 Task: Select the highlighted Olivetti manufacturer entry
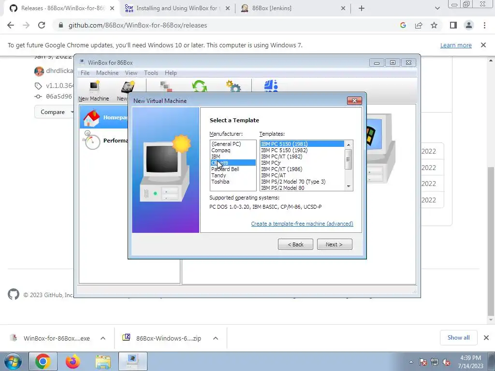pos(233,163)
